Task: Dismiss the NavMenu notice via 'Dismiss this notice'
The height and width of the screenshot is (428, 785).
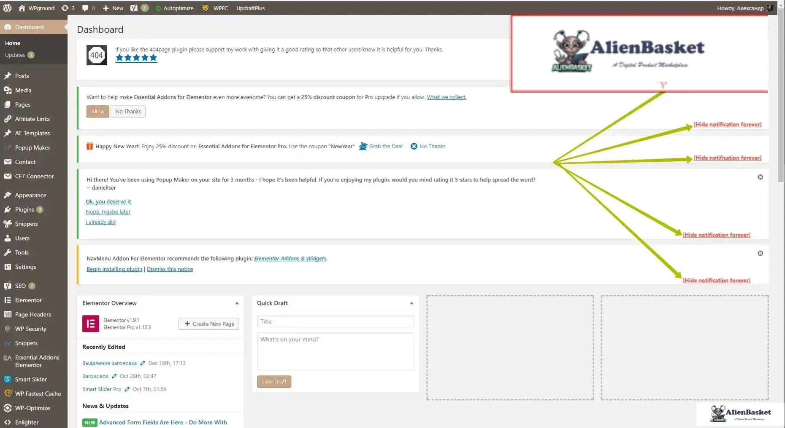Action: click(x=170, y=269)
